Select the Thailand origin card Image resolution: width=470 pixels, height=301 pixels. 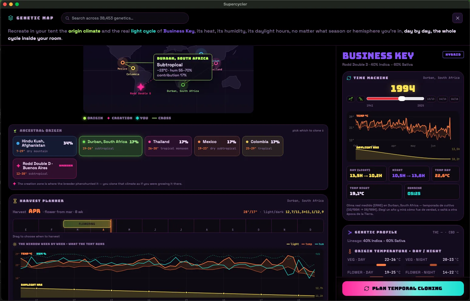(x=168, y=146)
